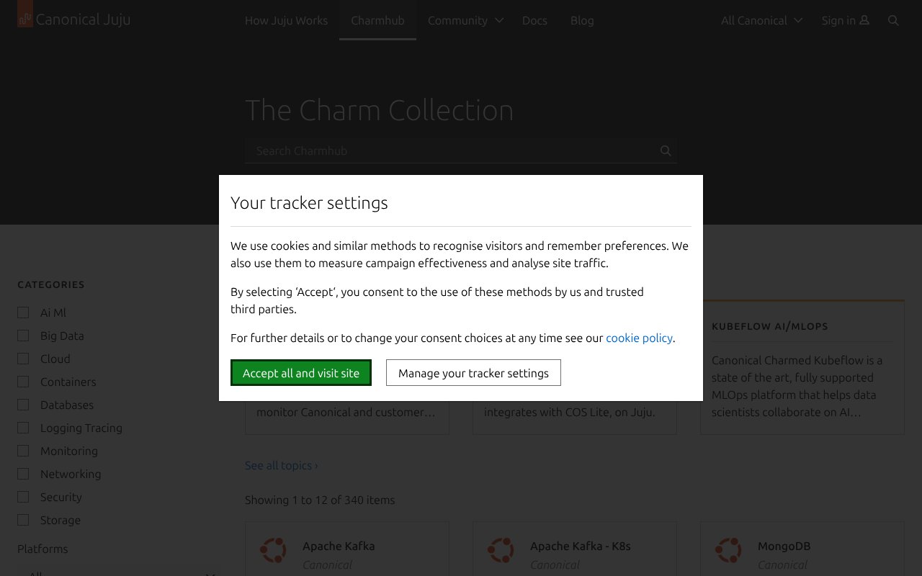Enable the Security category filter
922x576 pixels.
(x=23, y=497)
